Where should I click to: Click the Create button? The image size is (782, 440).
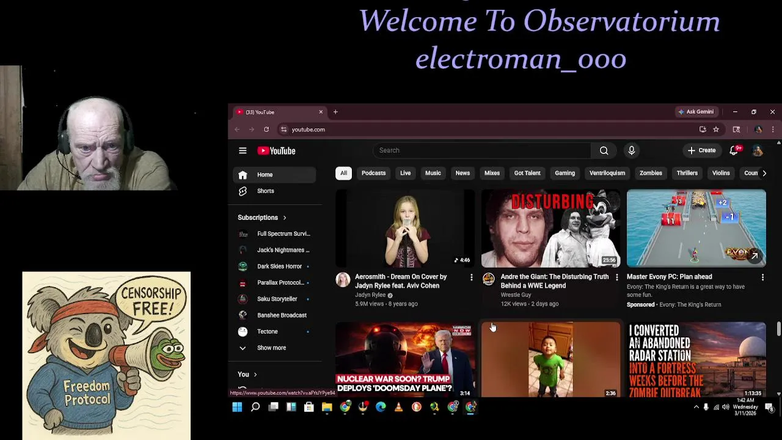click(x=701, y=150)
